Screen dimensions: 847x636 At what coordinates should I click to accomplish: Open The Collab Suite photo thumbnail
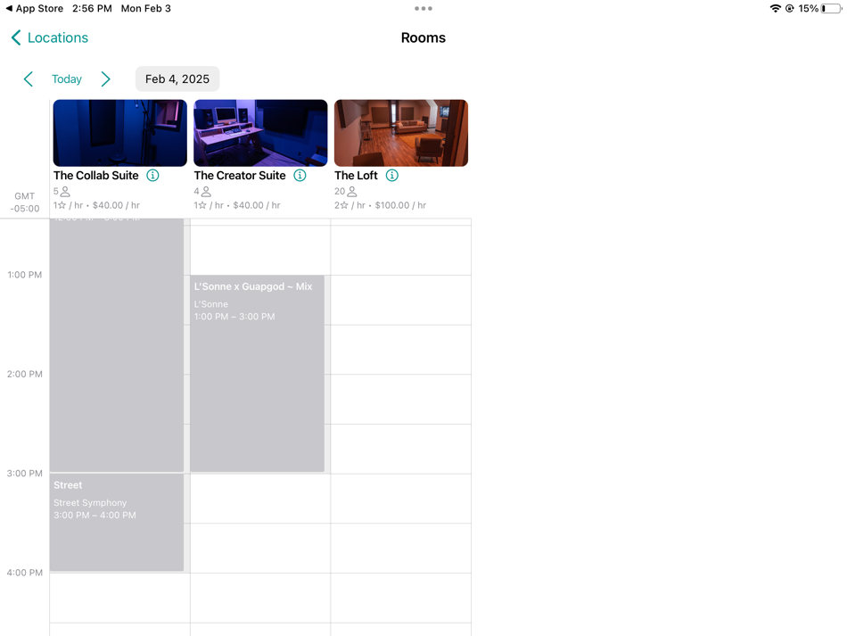120,133
